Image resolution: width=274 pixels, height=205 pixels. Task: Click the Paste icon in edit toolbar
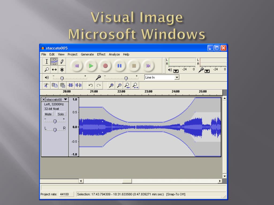63,85
